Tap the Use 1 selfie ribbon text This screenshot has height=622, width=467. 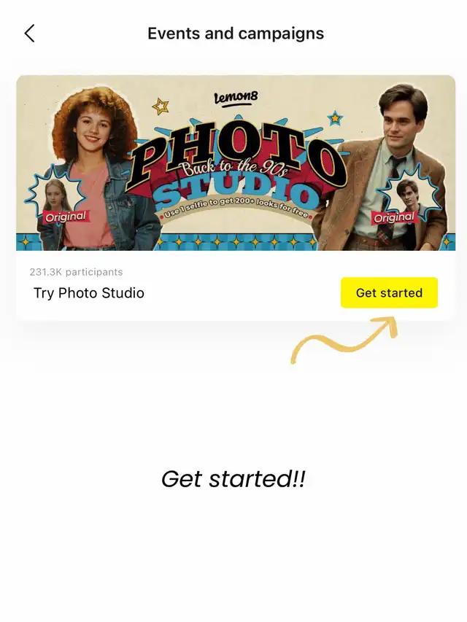[x=237, y=207]
